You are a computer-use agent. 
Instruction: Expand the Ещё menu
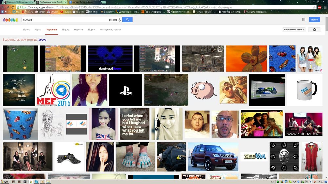(x=91, y=30)
